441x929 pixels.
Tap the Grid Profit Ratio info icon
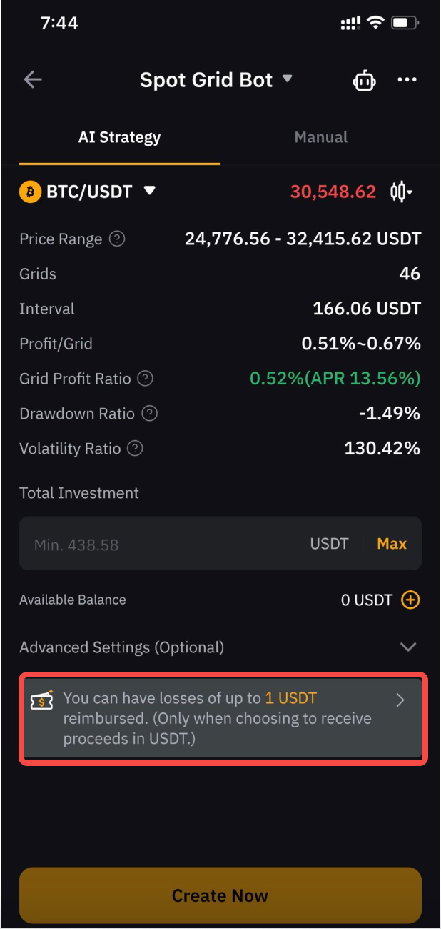(146, 379)
